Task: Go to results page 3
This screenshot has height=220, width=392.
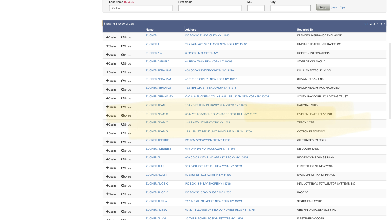Action: 374,24
